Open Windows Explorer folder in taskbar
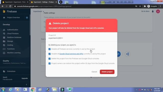Viewport: 163px width, 92px height. (55, 90)
